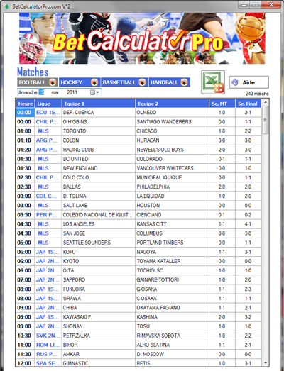This screenshot has width=284, height=371.
Task: Click the SHONAN cell
Action: [x=99, y=326]
